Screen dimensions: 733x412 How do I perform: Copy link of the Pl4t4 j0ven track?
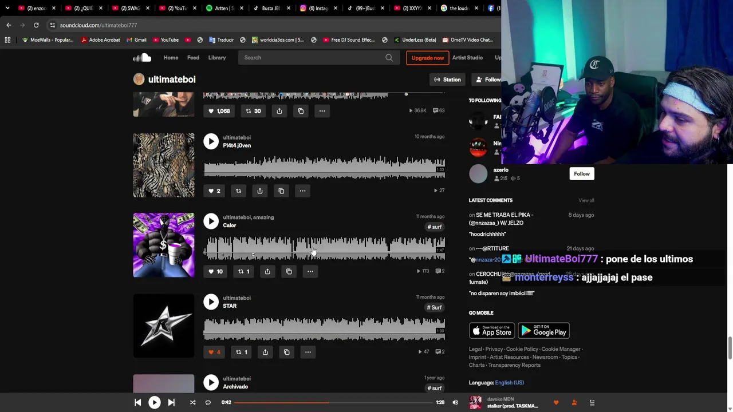pos(281,191)
